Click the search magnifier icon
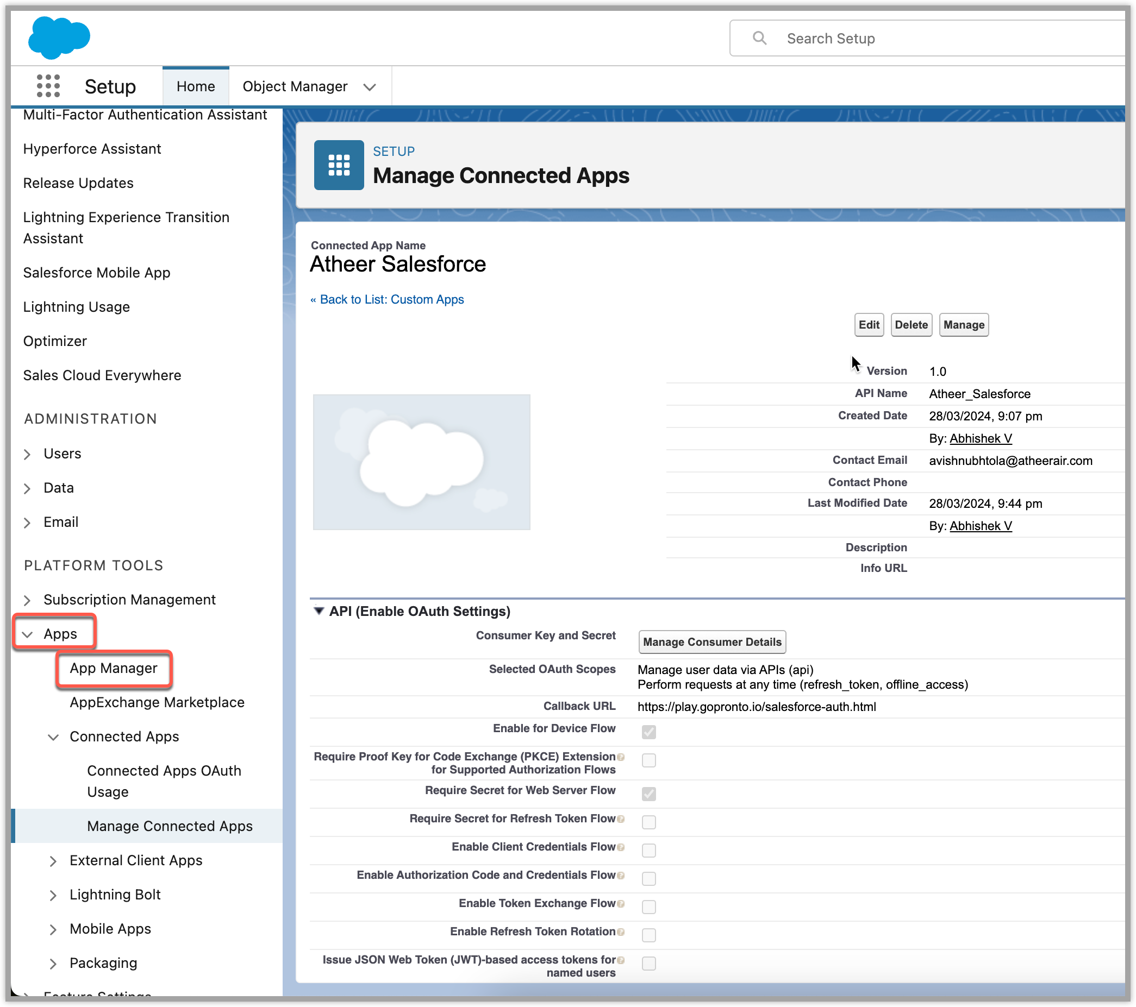1136x1007 pixels. (759, 39)
